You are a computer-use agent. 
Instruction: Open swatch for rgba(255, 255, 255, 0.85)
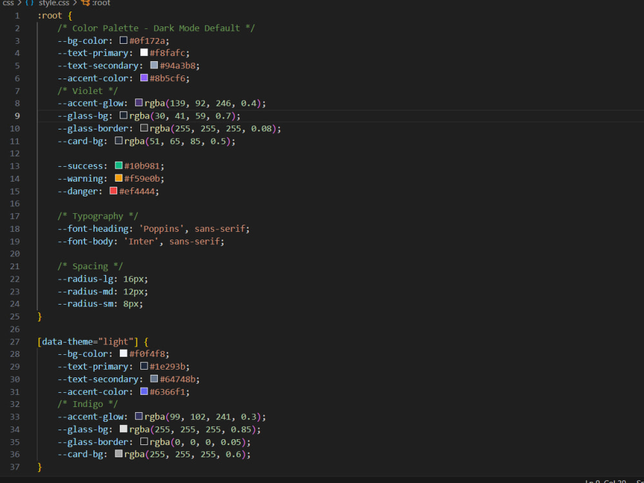click(x=124, y=429)
